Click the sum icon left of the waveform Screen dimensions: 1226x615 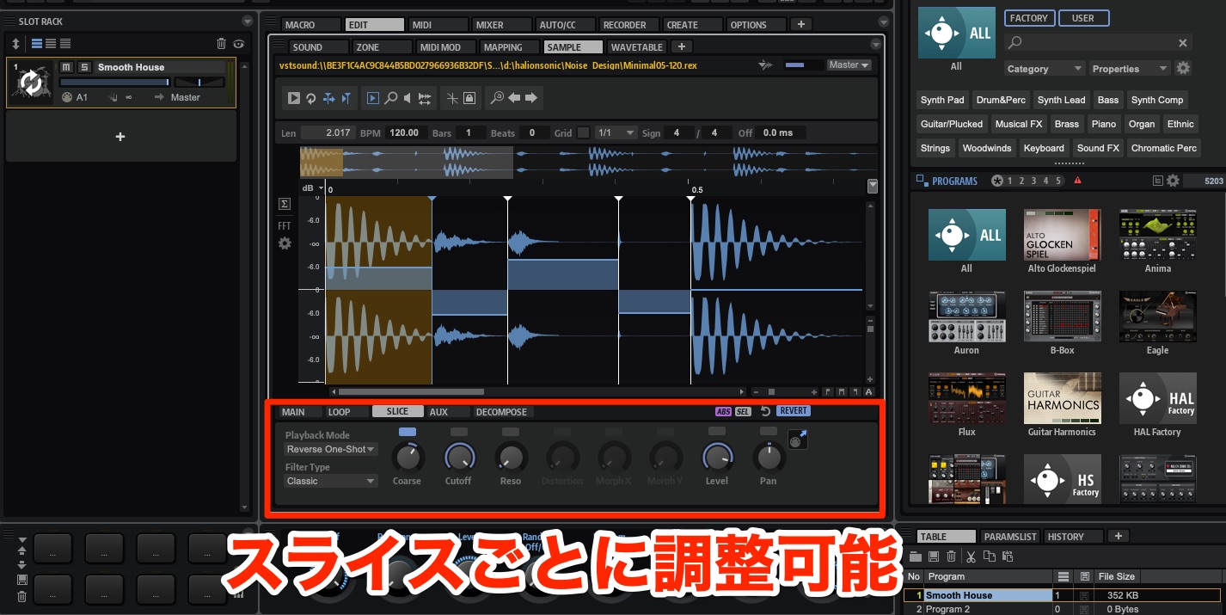click(285, 204)
